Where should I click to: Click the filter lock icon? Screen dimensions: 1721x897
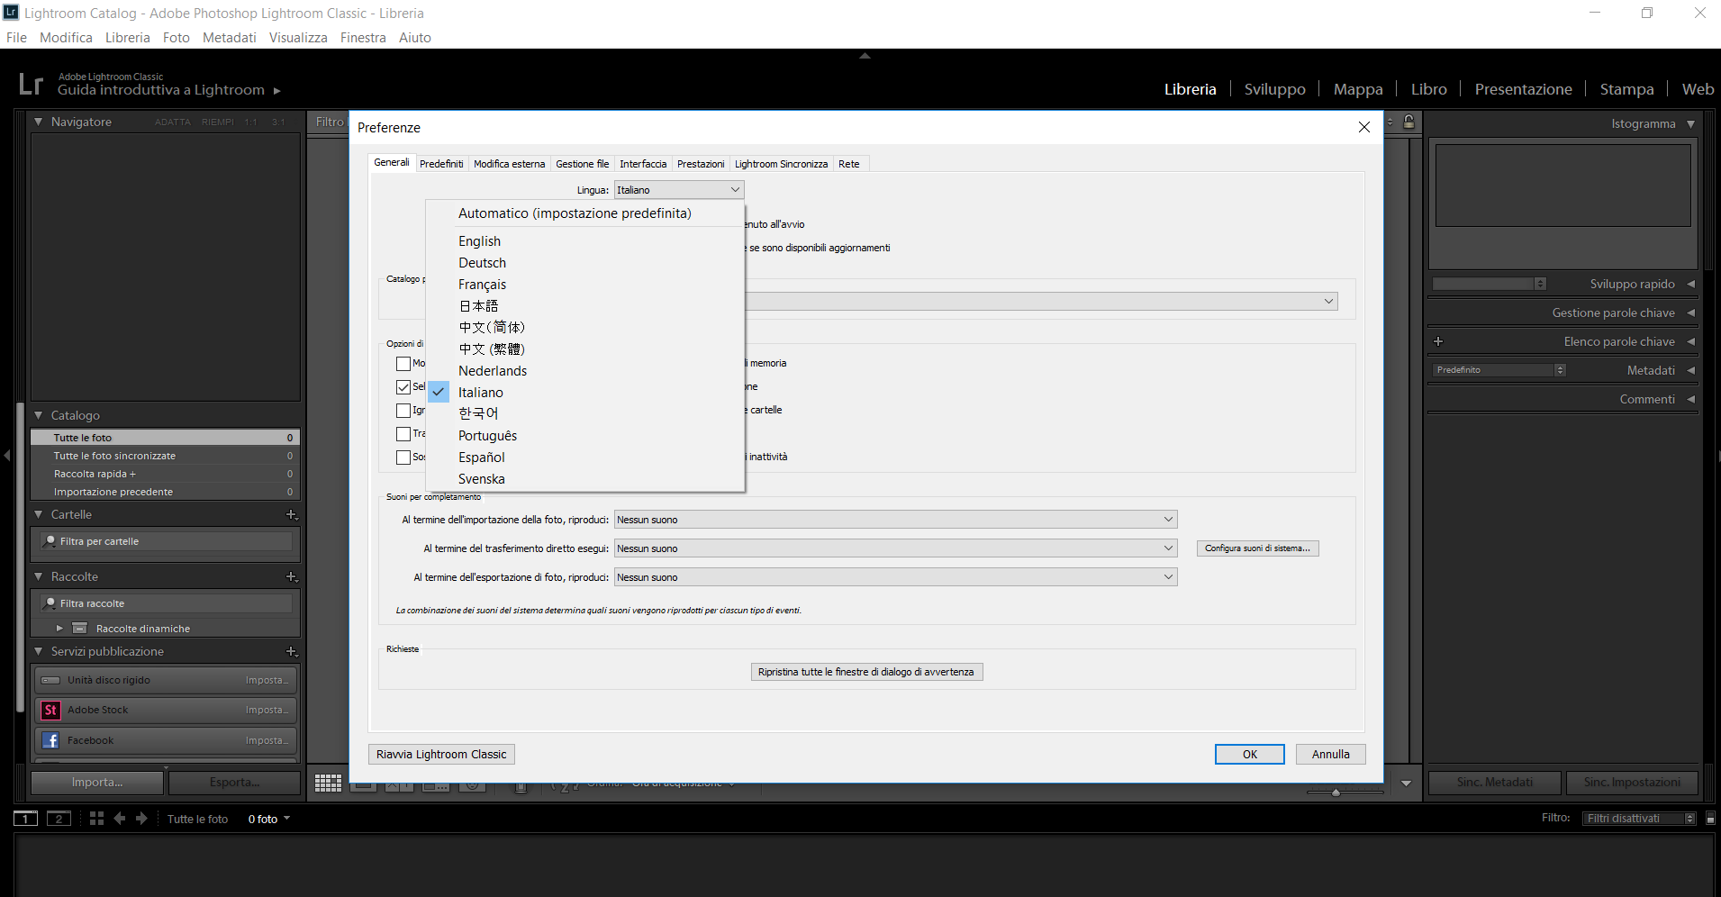click(x=1409, y=122)
